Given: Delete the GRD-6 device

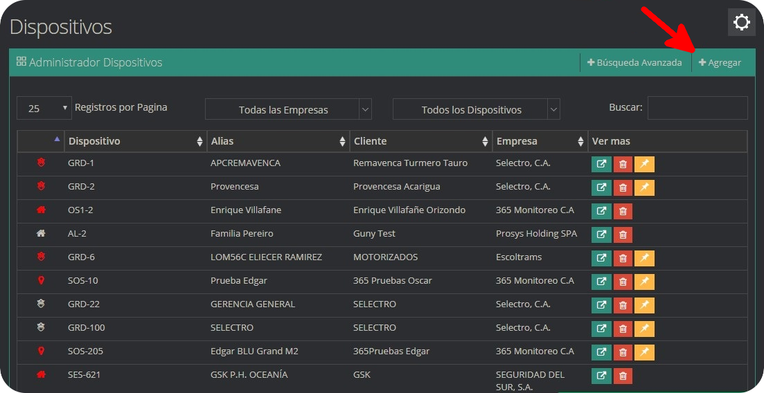Looking at the screenshot, I should pyautogui.click(x=623, y=258).
